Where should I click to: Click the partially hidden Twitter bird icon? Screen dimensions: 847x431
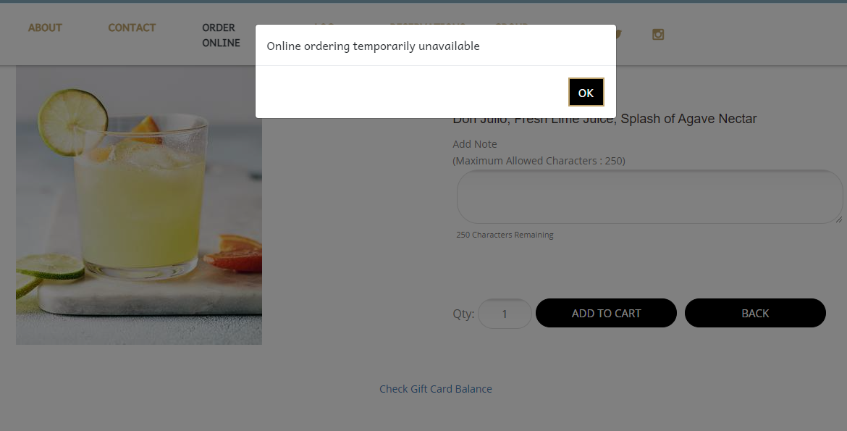[619, 35]
